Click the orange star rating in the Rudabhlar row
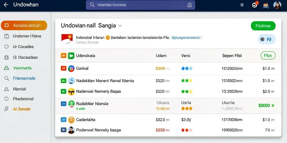Image resolution: width=287 pixels, height=143 pixels. click(x=187, y=109)
